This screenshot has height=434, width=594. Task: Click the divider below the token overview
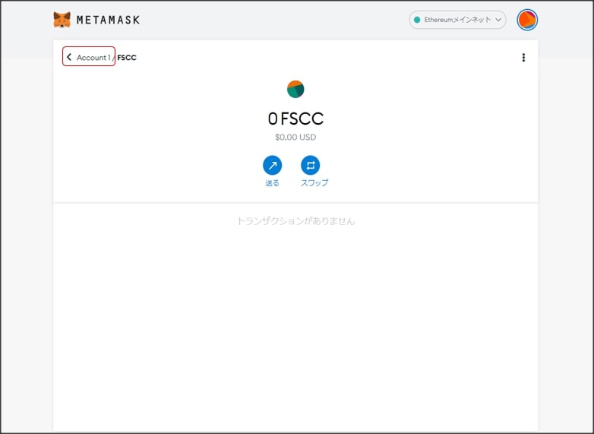coord(295,203)
